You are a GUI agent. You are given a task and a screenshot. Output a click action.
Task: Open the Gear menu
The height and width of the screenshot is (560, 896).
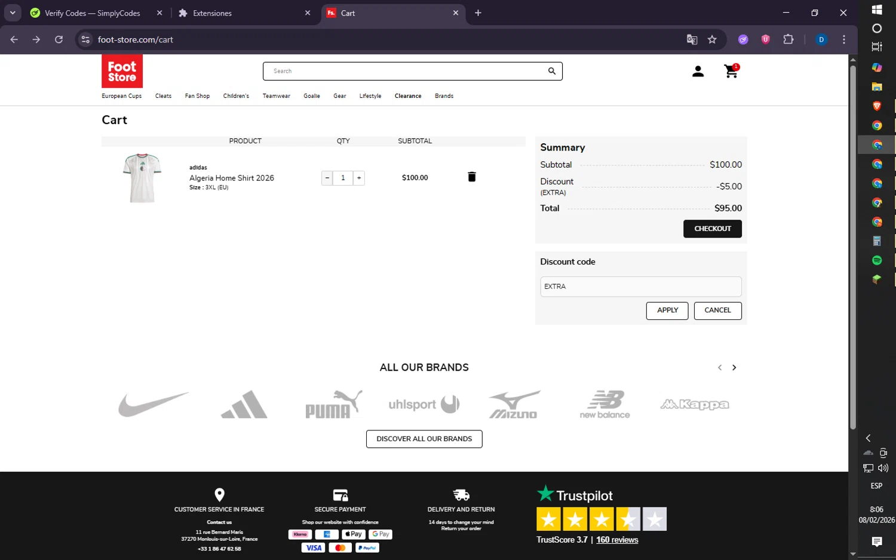340,96
